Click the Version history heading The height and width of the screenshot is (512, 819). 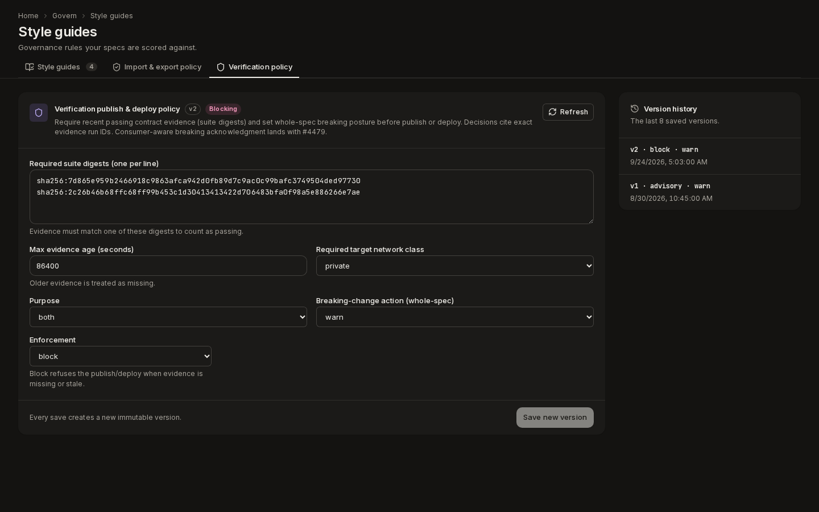point(670,109)
